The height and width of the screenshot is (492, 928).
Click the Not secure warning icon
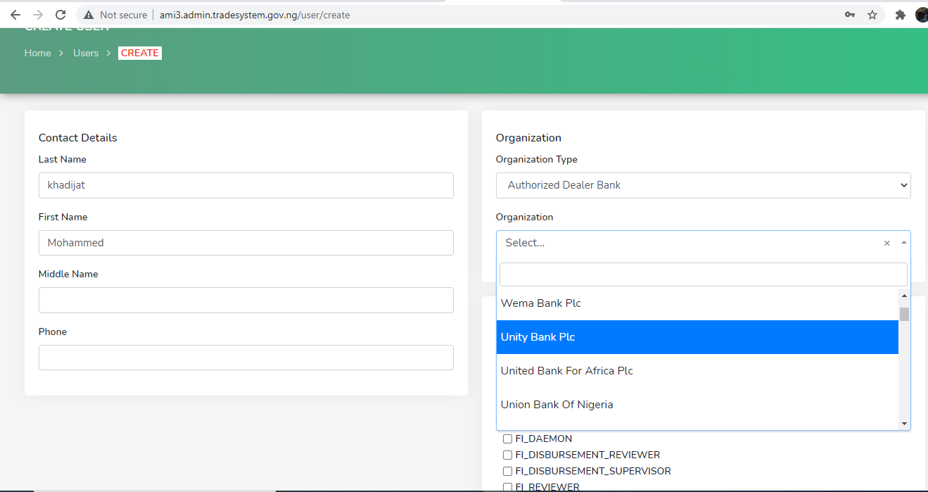tap(89, 15)
